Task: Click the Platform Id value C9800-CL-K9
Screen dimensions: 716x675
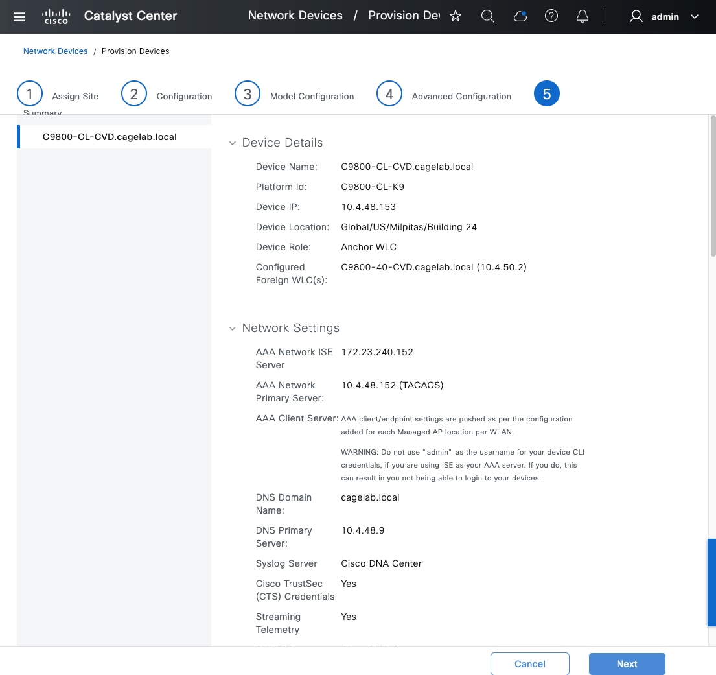Action: (373, 187)
